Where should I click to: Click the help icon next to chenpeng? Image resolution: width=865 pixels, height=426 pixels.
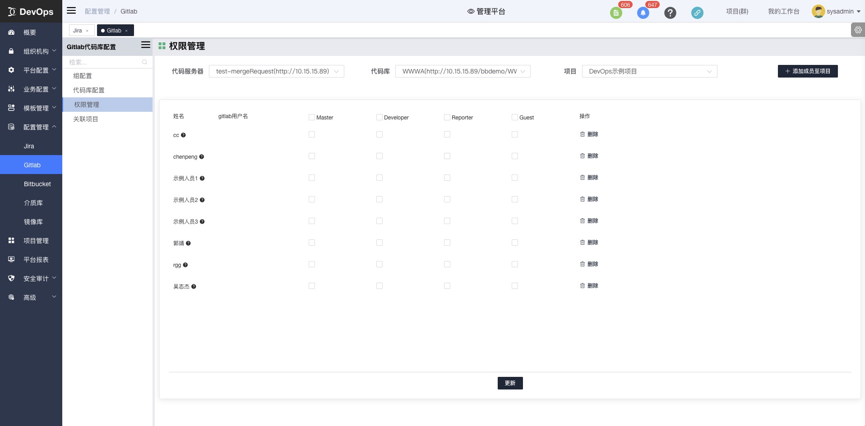pyautogui.click(x=201, y=157)
